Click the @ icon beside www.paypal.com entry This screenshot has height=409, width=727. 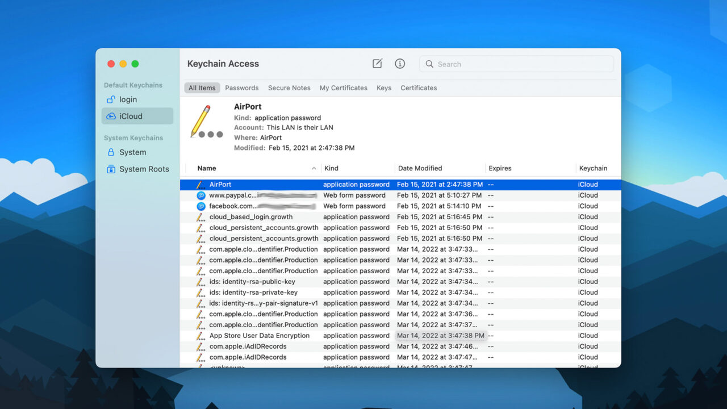pyautogui.click(x=200, y=195)
